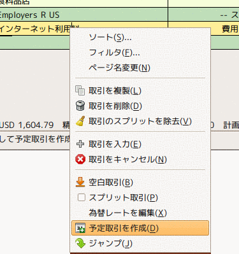
Task: Click the broom icon for 取引のスプリットを除去
Action: coord(80,121)
